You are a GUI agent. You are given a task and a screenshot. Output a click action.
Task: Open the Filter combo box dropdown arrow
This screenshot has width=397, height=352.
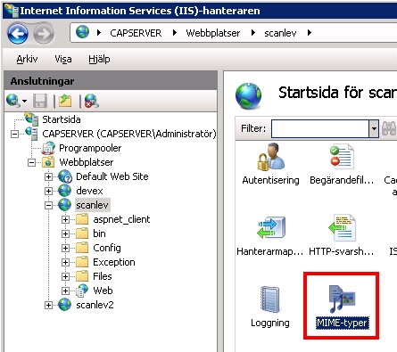coord(374,128)
